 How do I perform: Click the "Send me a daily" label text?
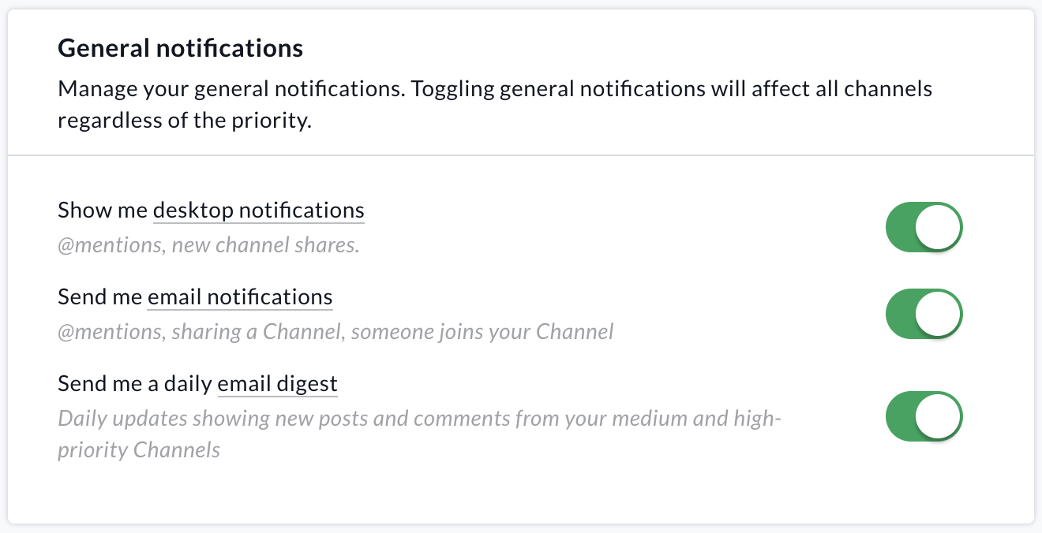(135, 384)
